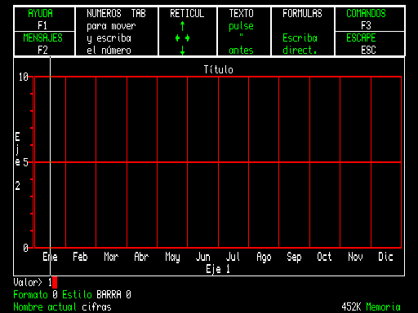Image resolution: width=418 pixels, height=313 pixels.
Task: Click the Sep month label
Action: (x=294, y=258)
